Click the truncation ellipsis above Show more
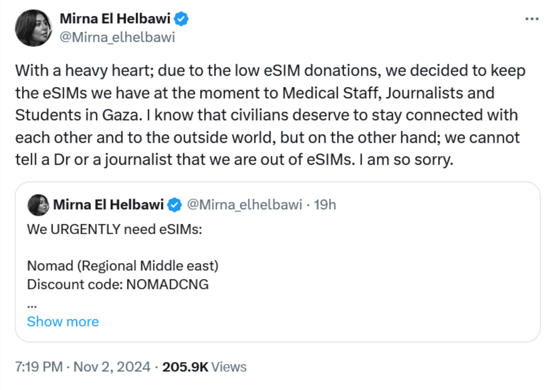Image resolution: width=555 pixels, height=390 pixels. (32, 304)
